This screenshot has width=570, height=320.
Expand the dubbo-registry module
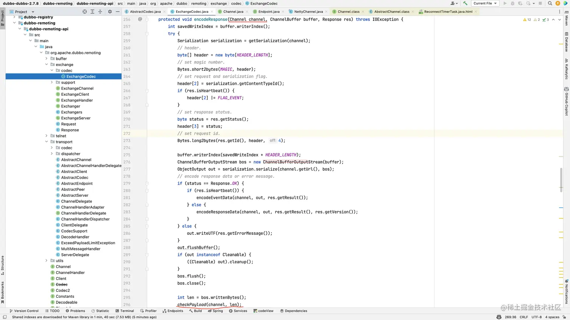point(15,17)
